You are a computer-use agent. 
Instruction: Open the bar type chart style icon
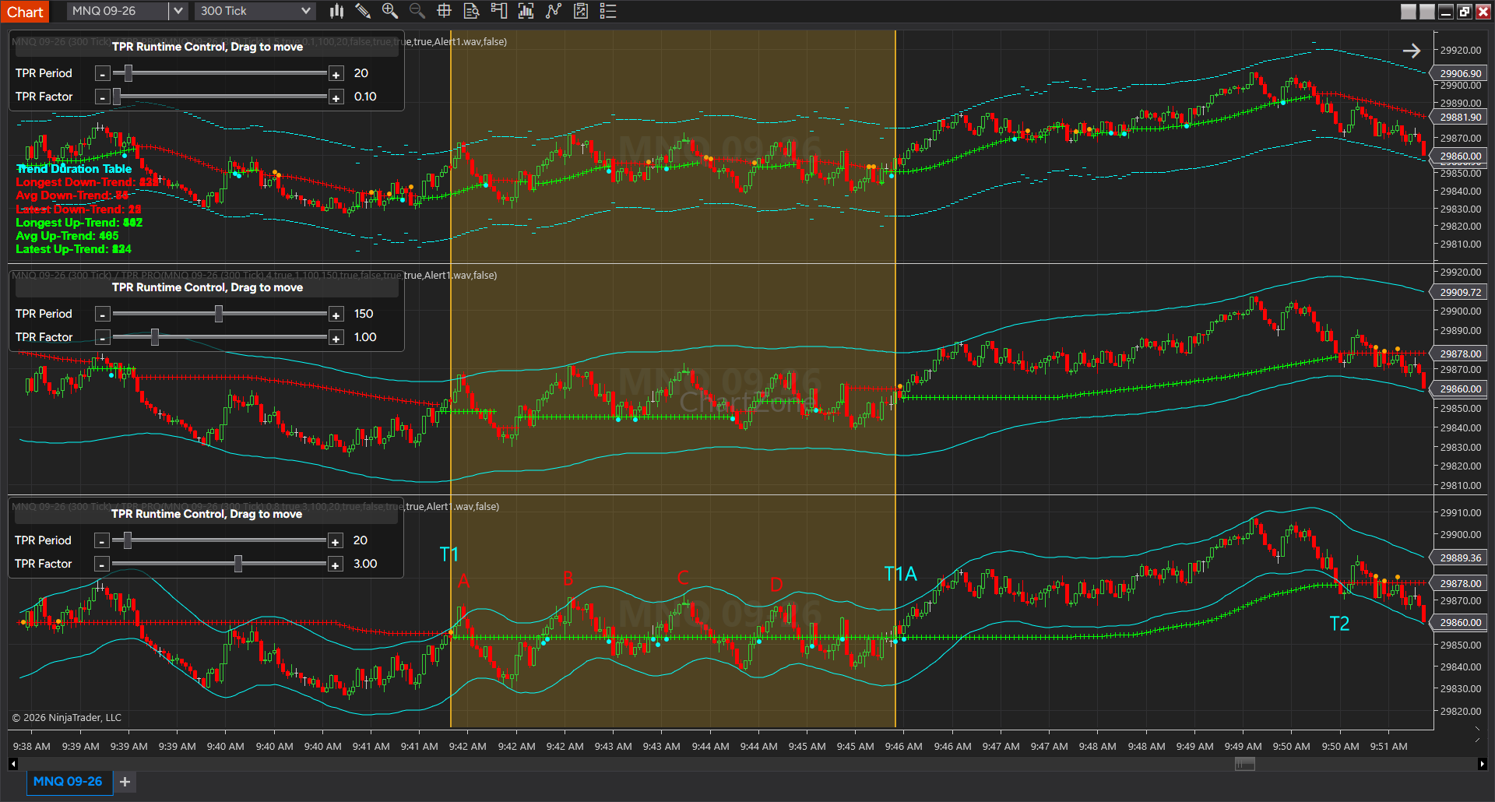(x=336, y=11)
